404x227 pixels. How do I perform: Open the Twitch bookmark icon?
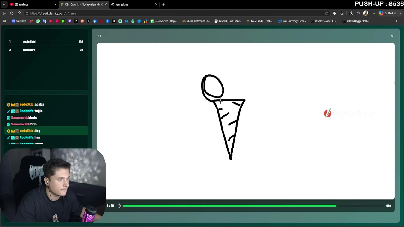[x=69, y=21]
